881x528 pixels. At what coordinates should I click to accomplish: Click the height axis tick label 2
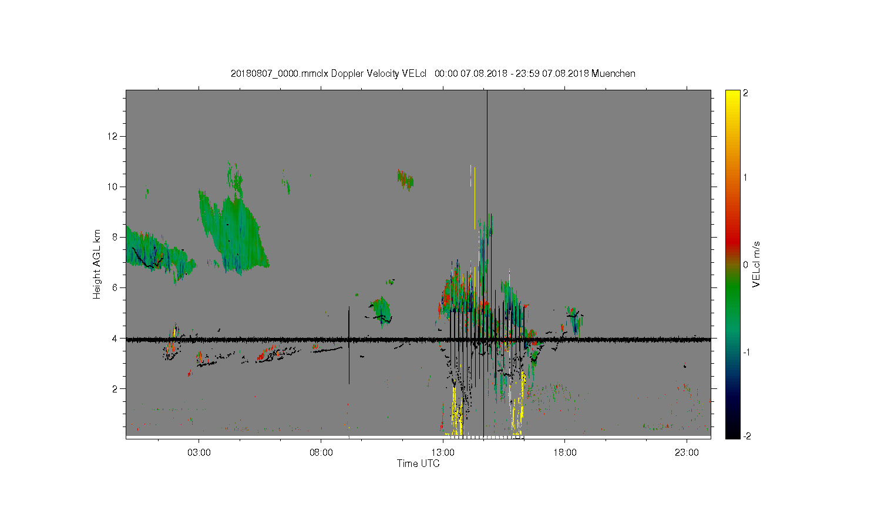tap(116, 388)
